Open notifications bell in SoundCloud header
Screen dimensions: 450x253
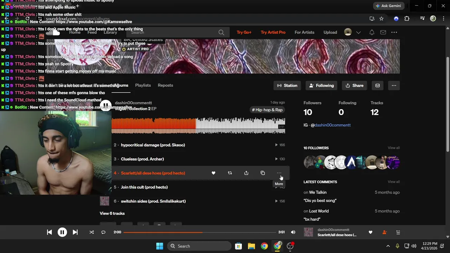pos(372,32)
